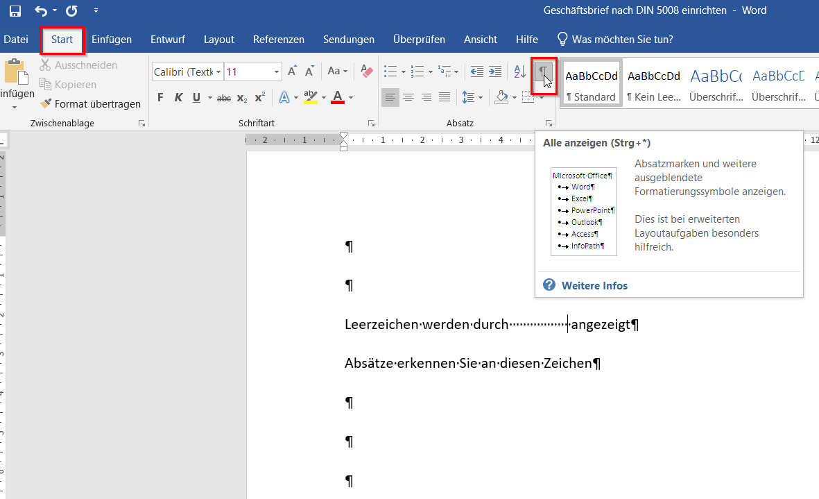The image size is (819, 499).
Task: Open the Weitere Infos link
Action: point(594,285)
